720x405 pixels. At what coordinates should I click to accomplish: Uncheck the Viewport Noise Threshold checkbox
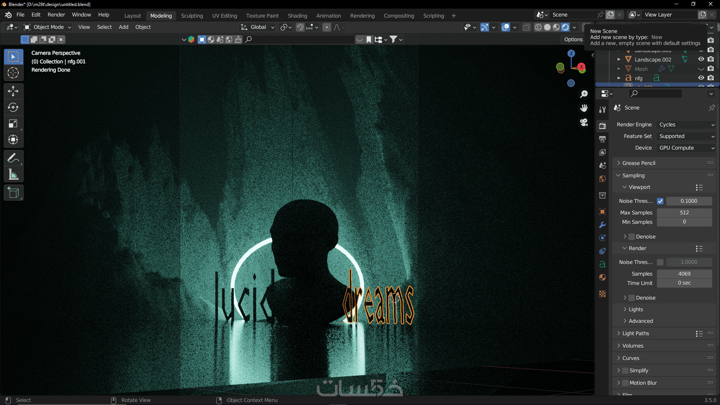[660, 201]
